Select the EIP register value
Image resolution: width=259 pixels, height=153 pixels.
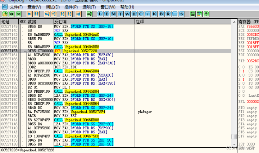coord(253,61)
